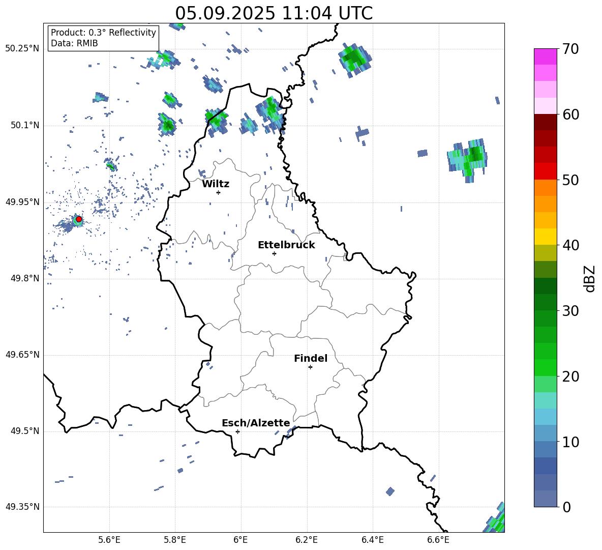Screen dimensions: 602x550
Task: Click the radar echo at the bottom right corner
Action: point(495,518)
